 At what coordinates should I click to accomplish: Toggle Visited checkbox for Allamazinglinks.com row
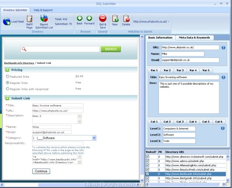148,165
